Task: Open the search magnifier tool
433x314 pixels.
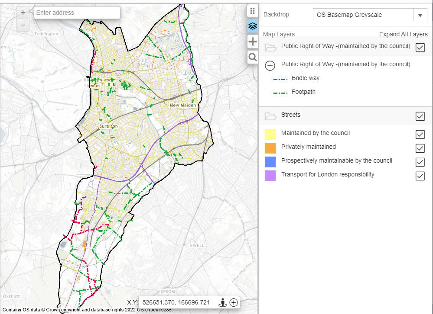Action: 252,57
